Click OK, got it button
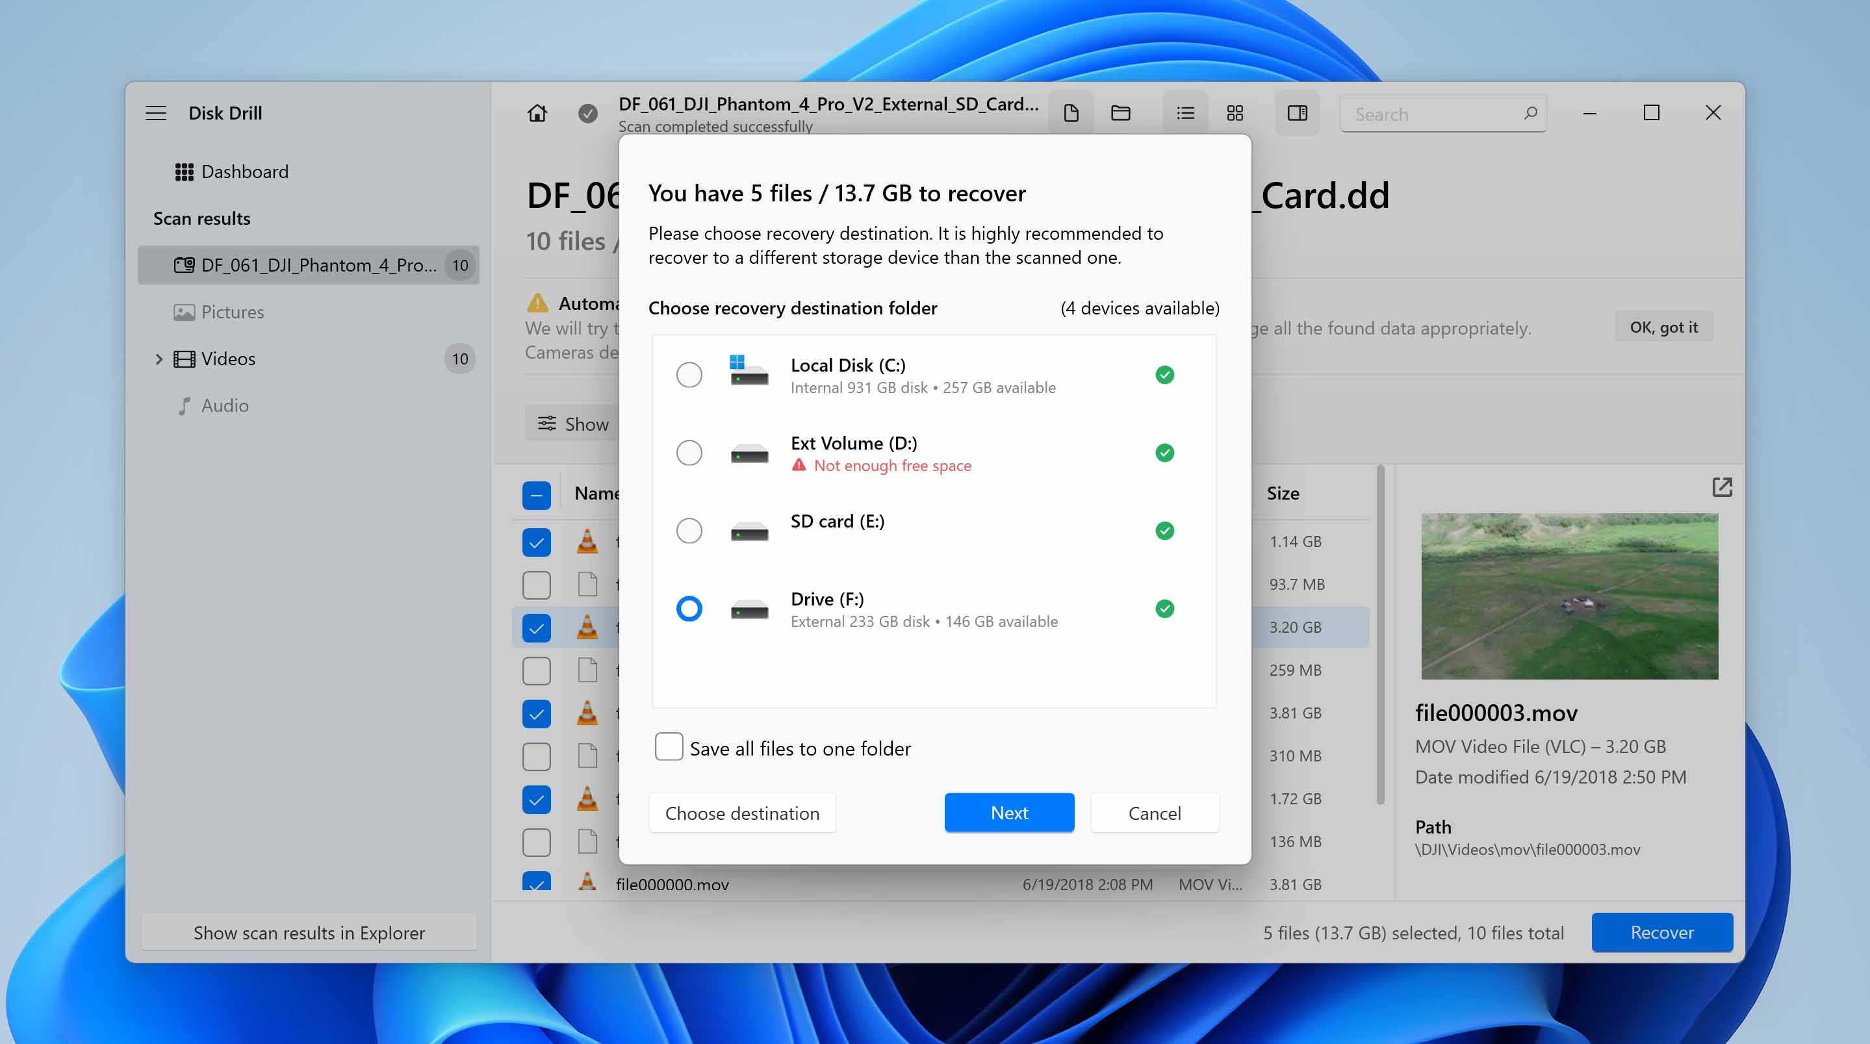Viewport: 1870px width, 1044px height. coord(1664,327)
